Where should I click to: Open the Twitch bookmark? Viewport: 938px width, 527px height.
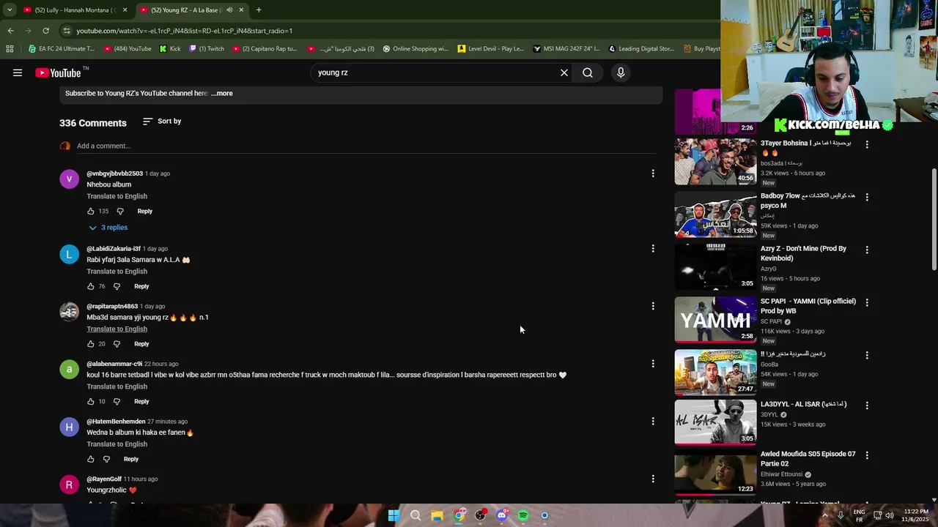pyautogui.click(x=207, y=49)
